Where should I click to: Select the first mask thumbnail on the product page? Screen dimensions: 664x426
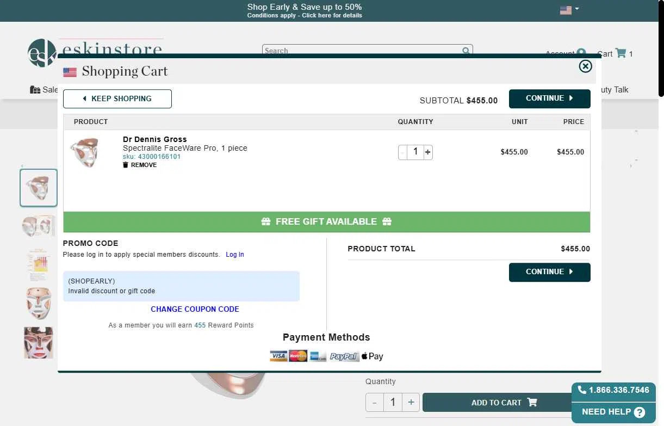point(39,188)
